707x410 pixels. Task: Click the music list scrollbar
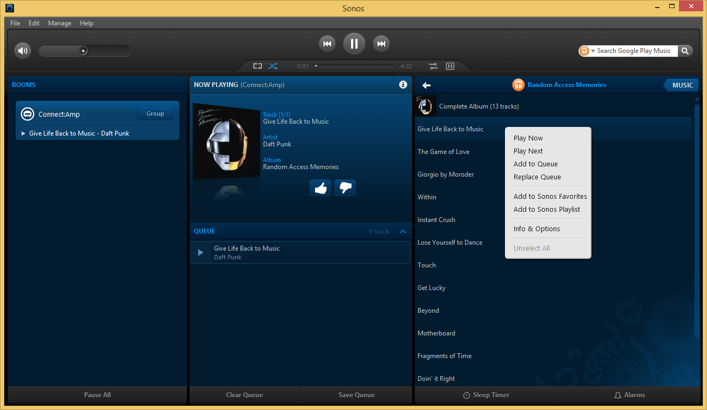(697, 221)
